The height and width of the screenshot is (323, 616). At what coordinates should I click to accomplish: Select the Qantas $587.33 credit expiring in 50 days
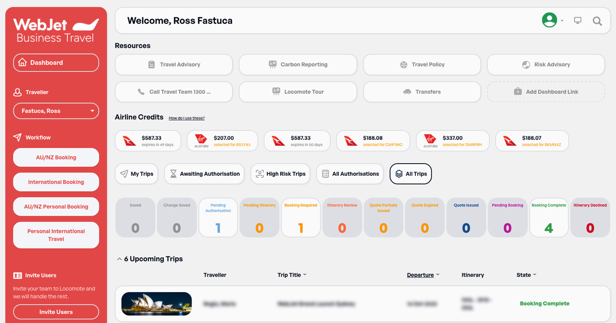(x=297, y=141)
